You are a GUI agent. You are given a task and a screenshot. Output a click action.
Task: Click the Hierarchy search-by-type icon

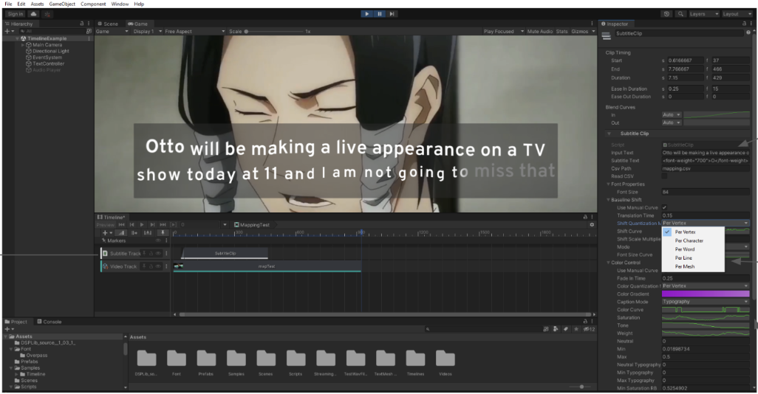(89, 31)
